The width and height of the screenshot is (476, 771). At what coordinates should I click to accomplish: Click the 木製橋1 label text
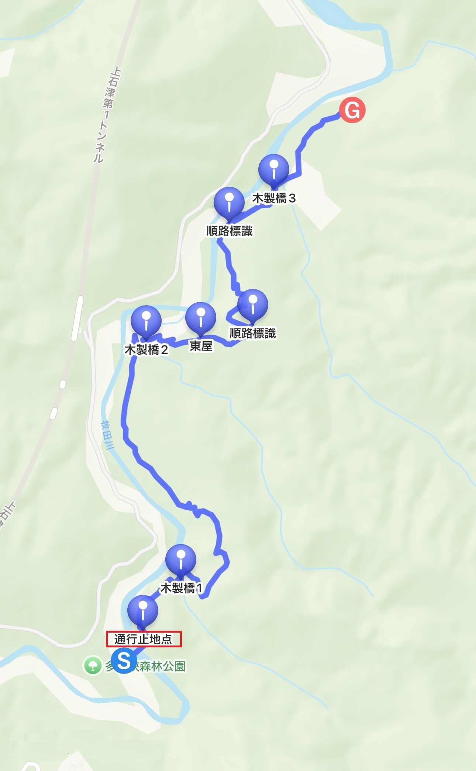(181, 588)
